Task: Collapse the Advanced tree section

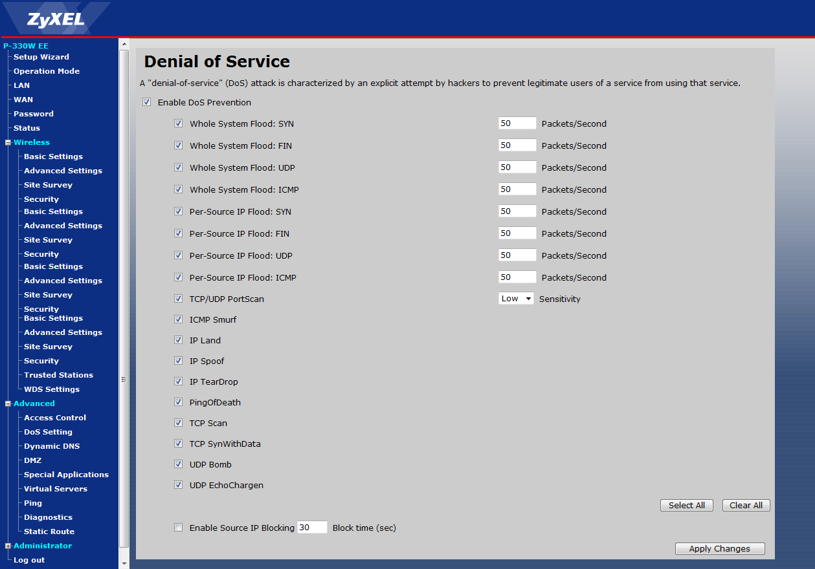Action: [8, 403]
